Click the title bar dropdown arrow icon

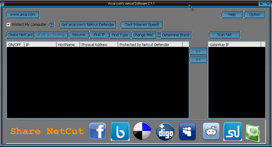click(x=261, y=4)
